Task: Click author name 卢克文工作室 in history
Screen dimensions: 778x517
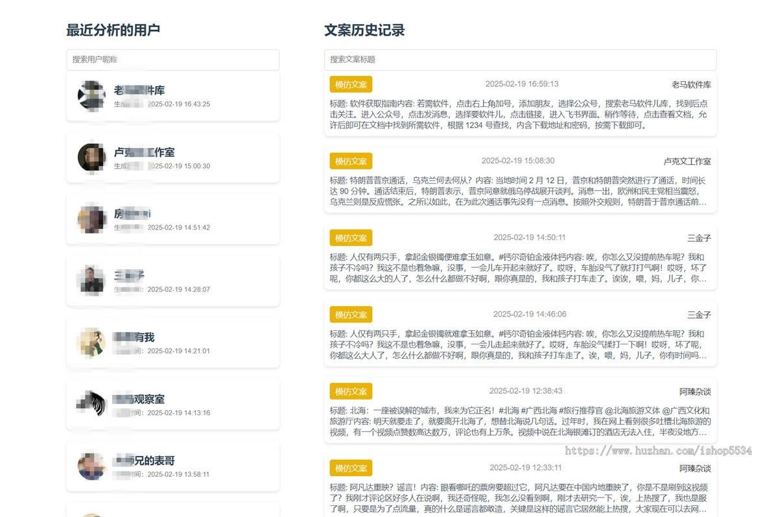Action: point(687,161)
